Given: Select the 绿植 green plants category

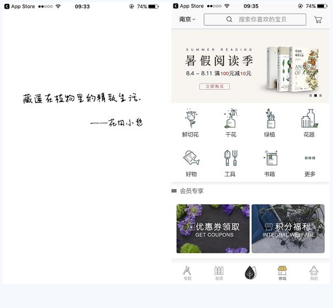Looking at the screenshot, I should [x=270, y=122].
